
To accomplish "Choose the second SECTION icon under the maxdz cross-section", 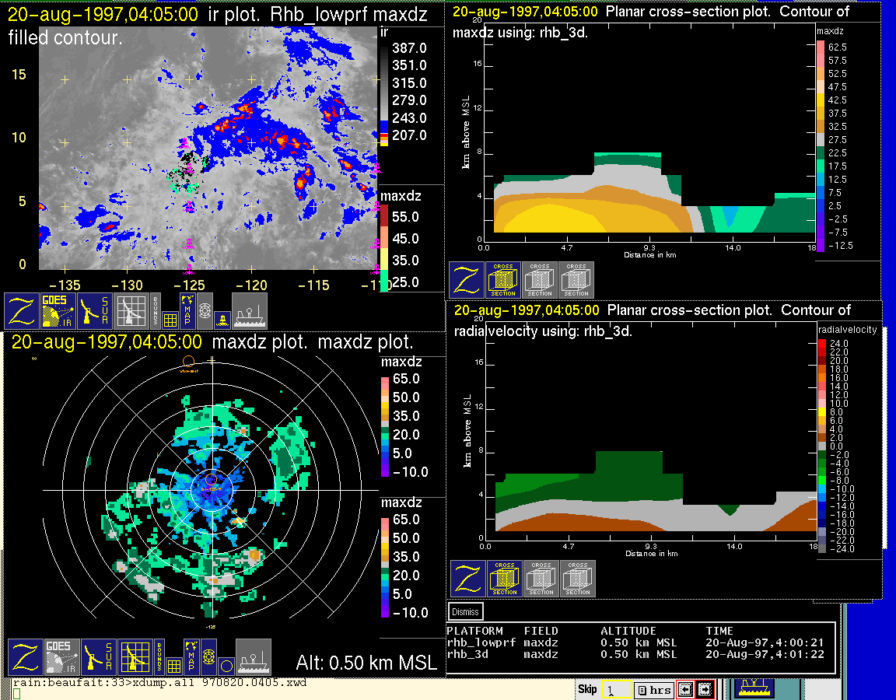I will (539, 280).
